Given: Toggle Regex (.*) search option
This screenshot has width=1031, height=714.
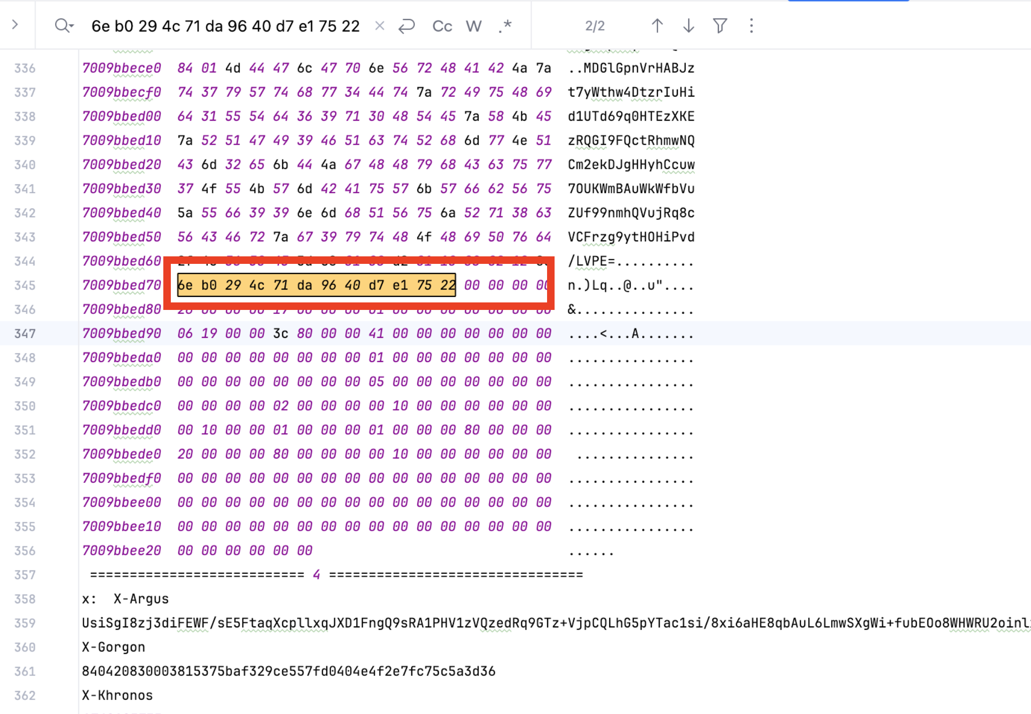Looking at the screenshot, I should pos(505,26).
